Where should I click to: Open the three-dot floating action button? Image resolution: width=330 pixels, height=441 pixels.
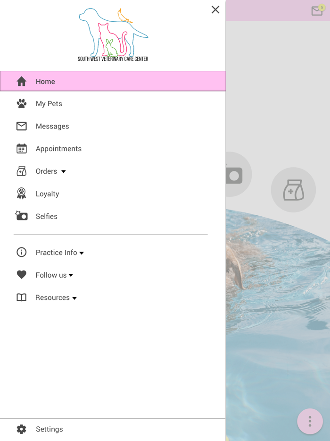pyautogui.click(x=310, y=421)
